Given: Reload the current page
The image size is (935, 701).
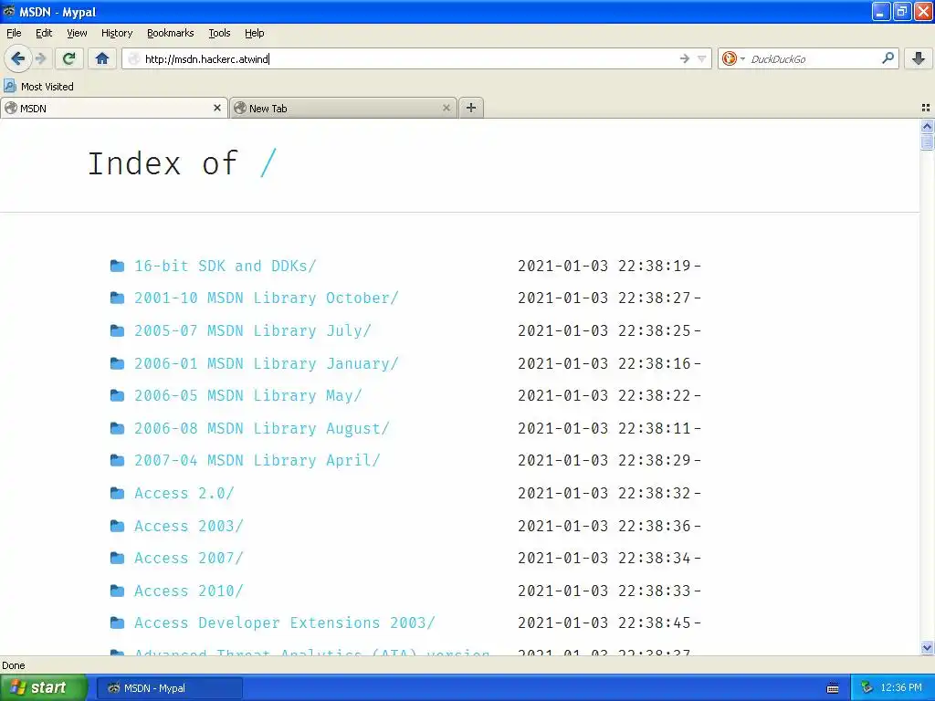Looking at the screenshot, I should (68, 58).
